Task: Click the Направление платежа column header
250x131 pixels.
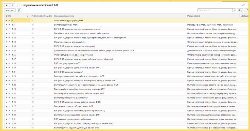Action: (x=119, y=16)
